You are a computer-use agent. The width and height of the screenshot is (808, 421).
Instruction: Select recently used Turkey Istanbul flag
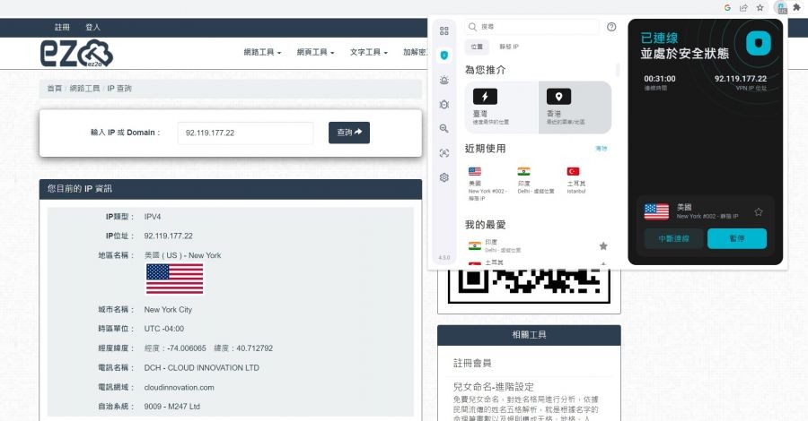(573, 171)
